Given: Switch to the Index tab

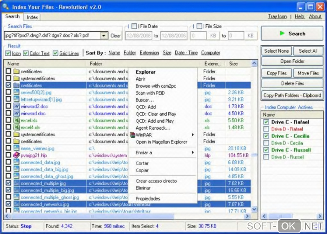Looking at the screenshot, I should pos(32,17).
